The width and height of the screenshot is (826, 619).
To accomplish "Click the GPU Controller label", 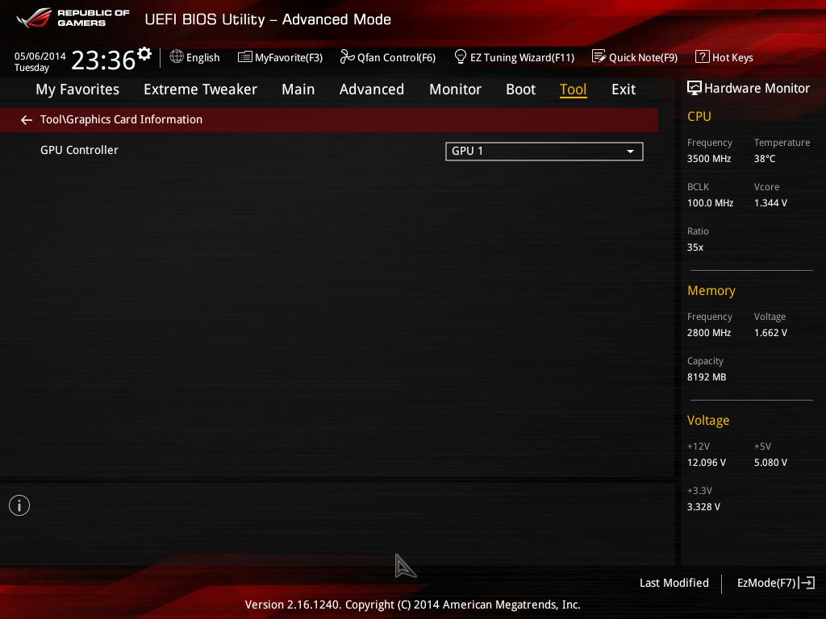I will click(79, 150).
